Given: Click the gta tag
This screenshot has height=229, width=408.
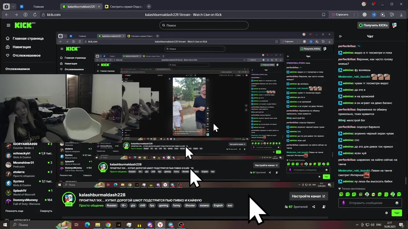Looking at the screenshot, I should [x=133, y=205].
